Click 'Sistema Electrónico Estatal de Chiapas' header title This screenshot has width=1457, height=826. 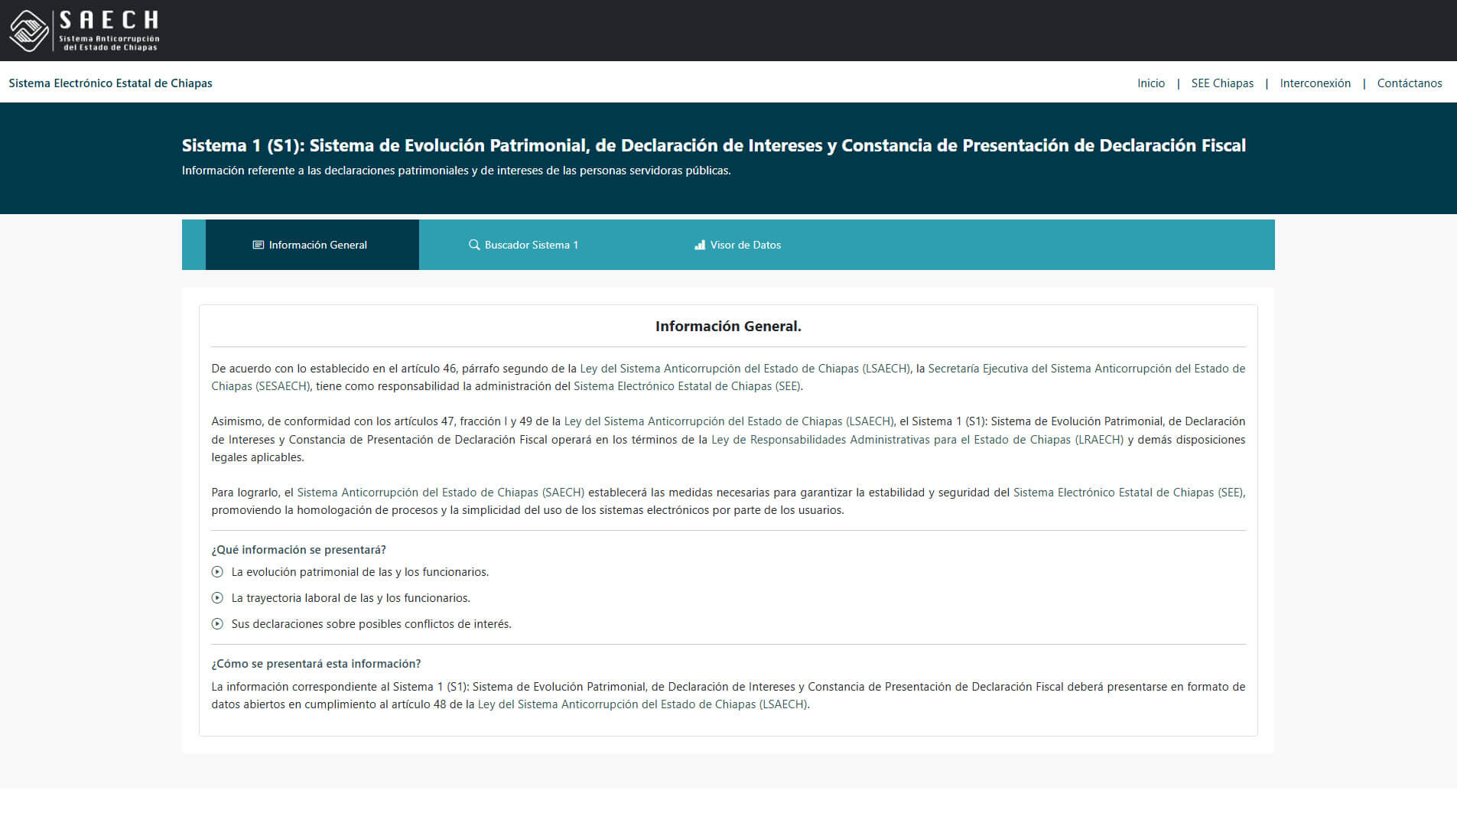[111, 83]
